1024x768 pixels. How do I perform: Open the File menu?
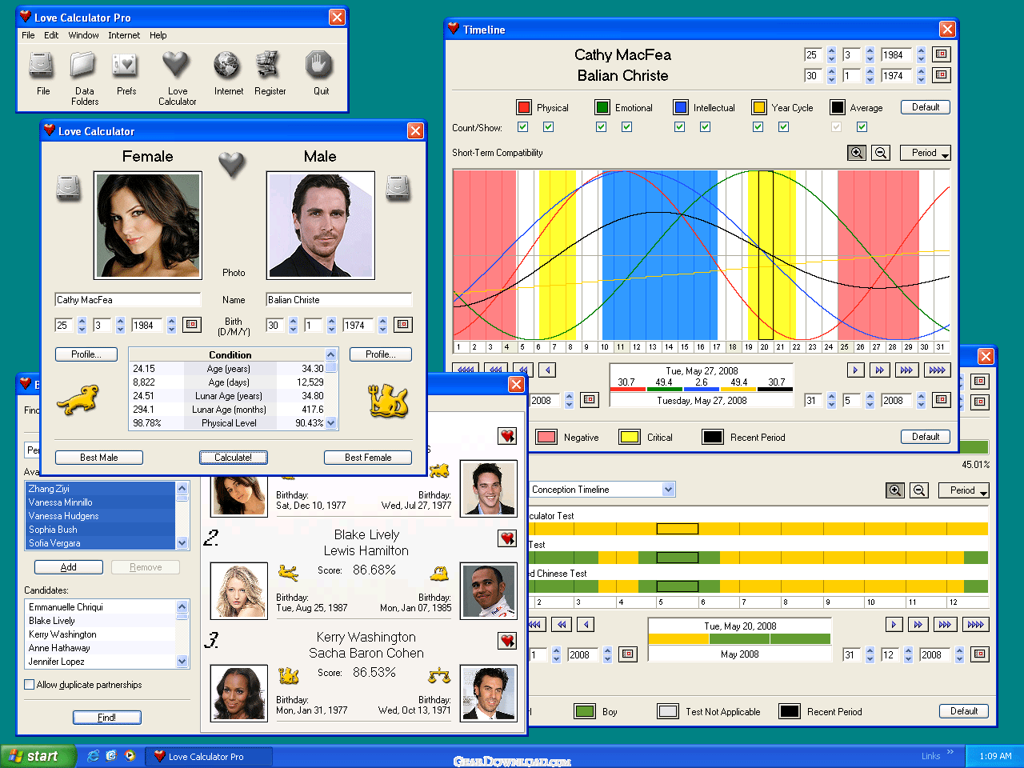pos(28,35)
